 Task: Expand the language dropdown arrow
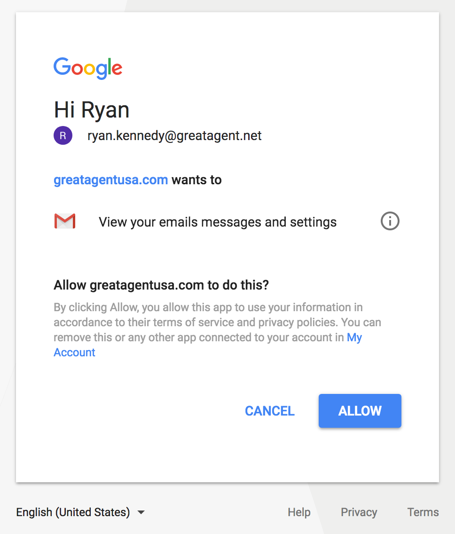click(141, 512)
